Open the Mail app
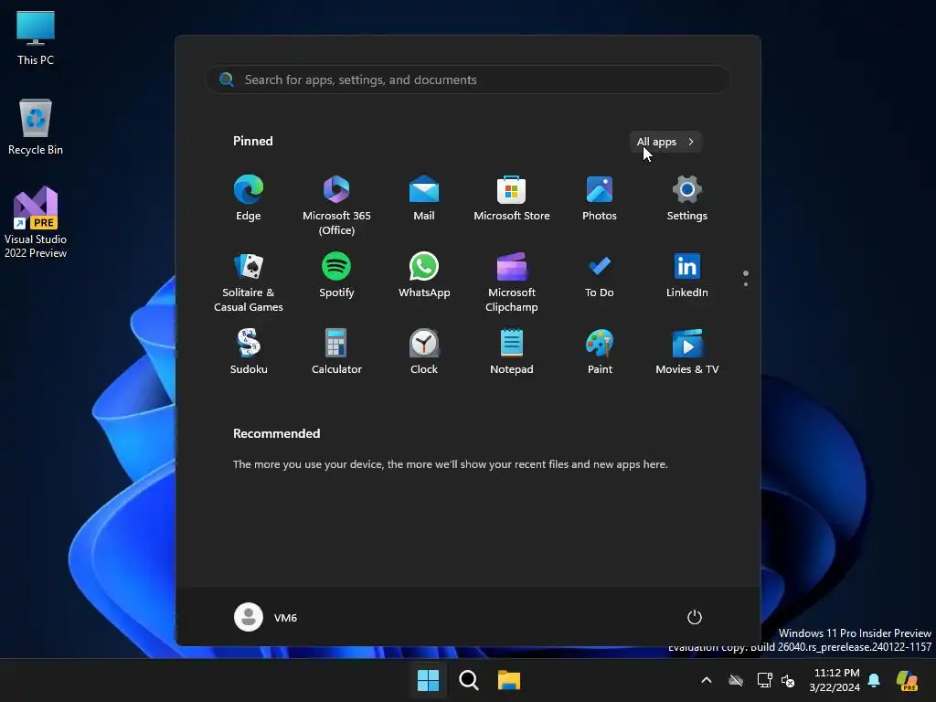The height and width of the screenshot is (702, 936). click(x=424, y=198)
